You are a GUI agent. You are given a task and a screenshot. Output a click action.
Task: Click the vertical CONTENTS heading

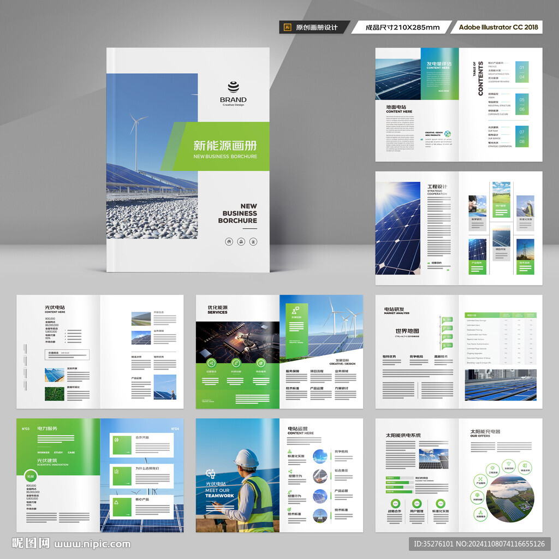[480, 79]
